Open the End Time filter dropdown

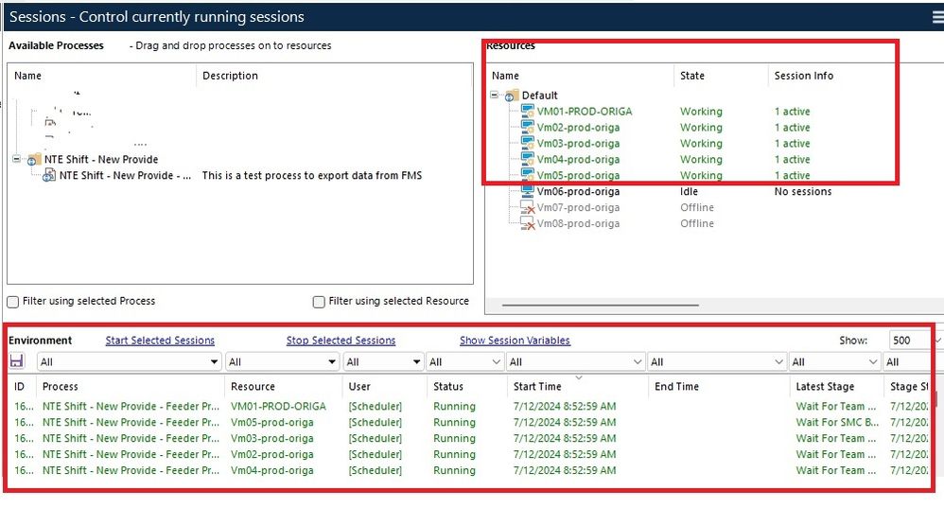tap(779, 361)
